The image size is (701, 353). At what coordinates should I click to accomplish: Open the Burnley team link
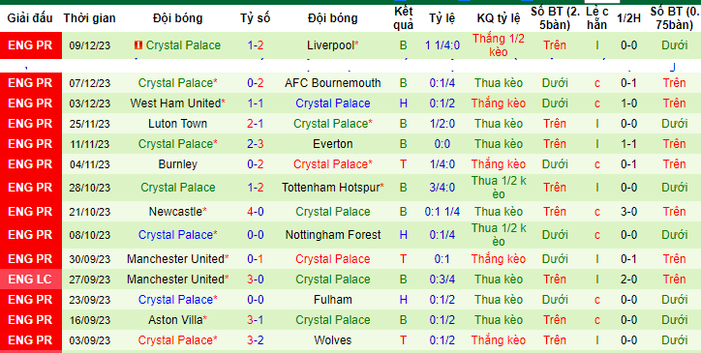pos(177,164)
